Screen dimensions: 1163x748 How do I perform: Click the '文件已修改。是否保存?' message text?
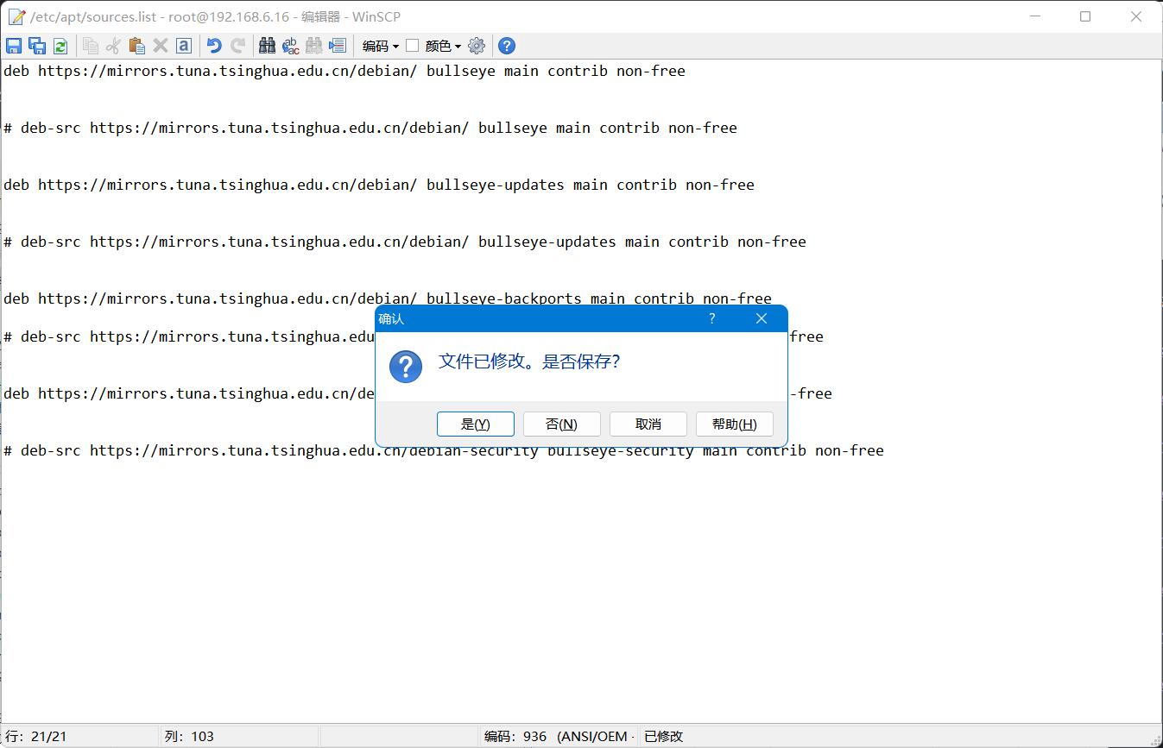click(529, 361)
